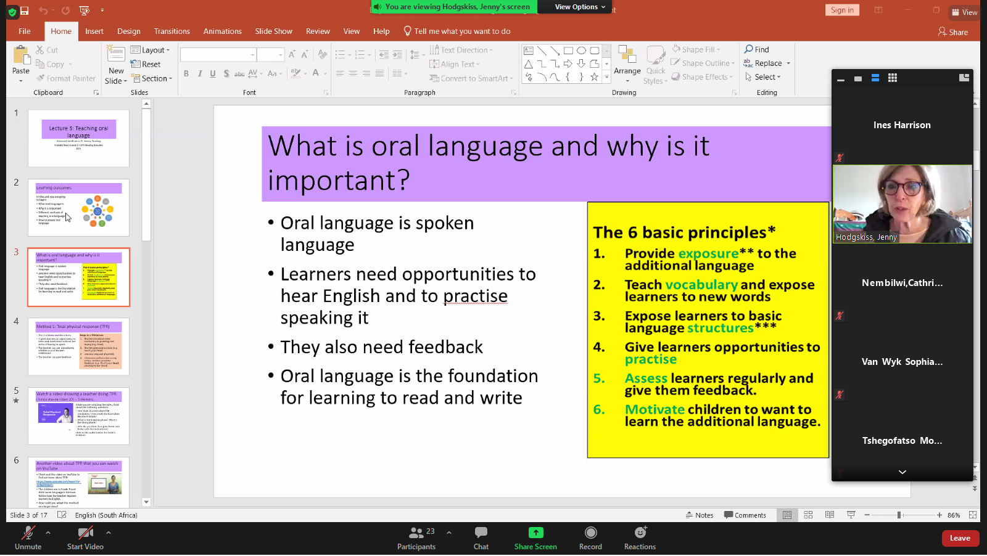987x556 pixels.
Task: Open Zoom Reactions menu
Action: click(x=640, y=538)
